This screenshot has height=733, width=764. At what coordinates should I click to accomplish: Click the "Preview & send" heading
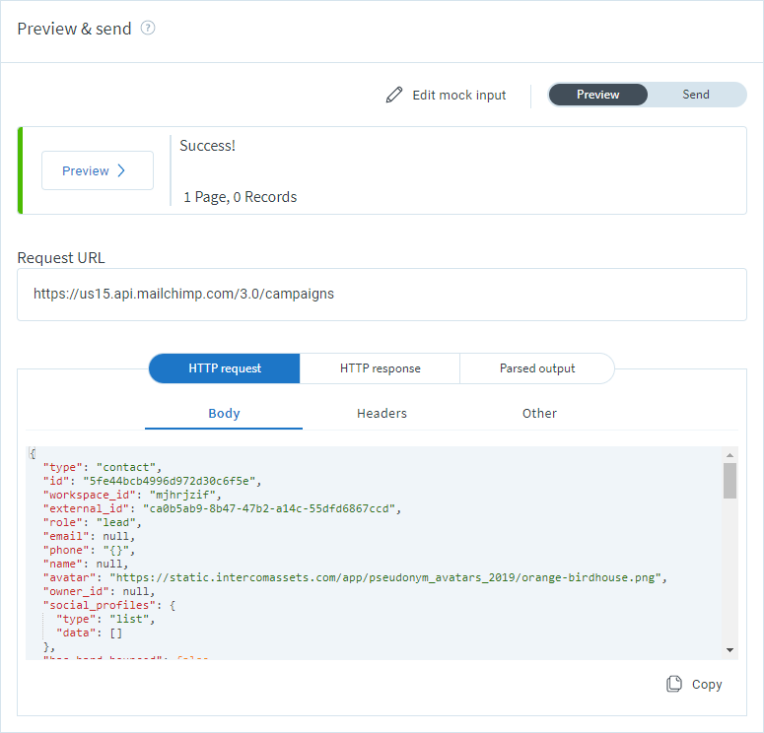74,29
